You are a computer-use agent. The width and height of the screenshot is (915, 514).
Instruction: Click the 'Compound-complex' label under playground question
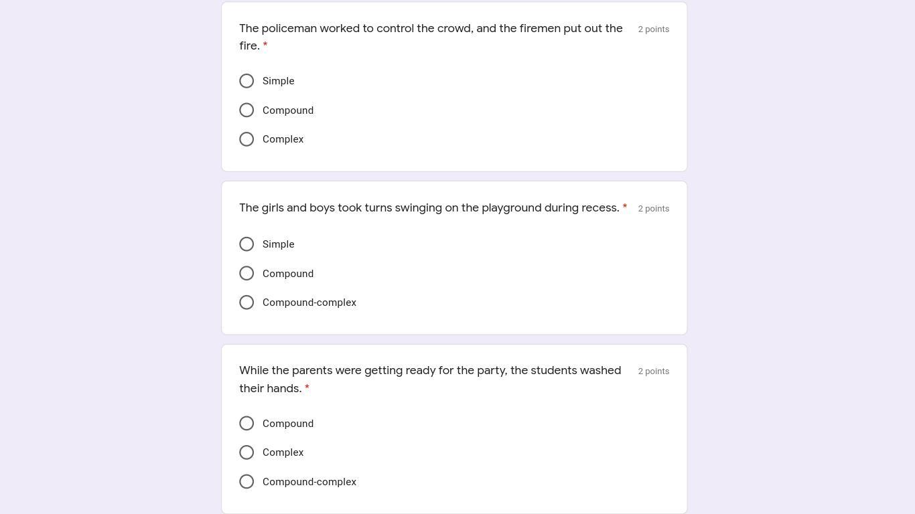coord(309,303)
